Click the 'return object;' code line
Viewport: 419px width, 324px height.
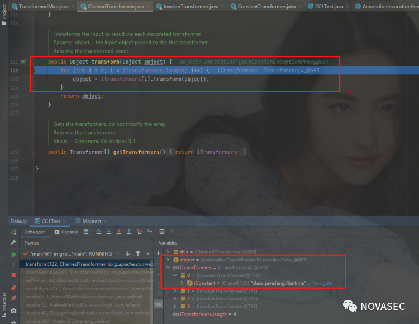(82, 96)
